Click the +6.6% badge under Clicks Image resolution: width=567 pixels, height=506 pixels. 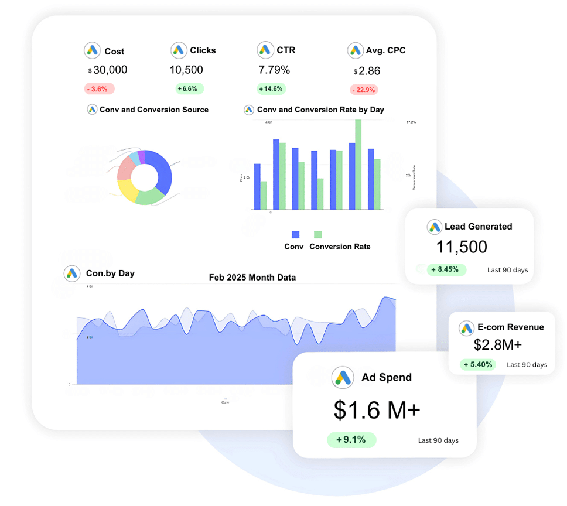point(189,89)
